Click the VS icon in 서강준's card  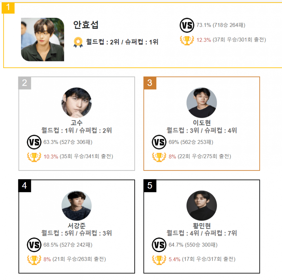34,245
